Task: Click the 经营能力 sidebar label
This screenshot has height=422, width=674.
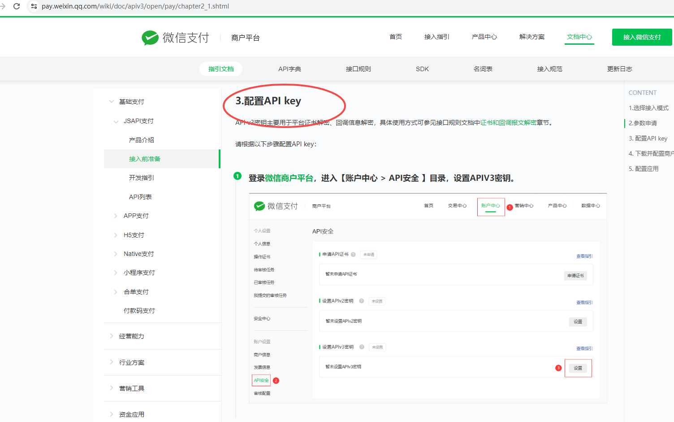Action: pos(132,336)
